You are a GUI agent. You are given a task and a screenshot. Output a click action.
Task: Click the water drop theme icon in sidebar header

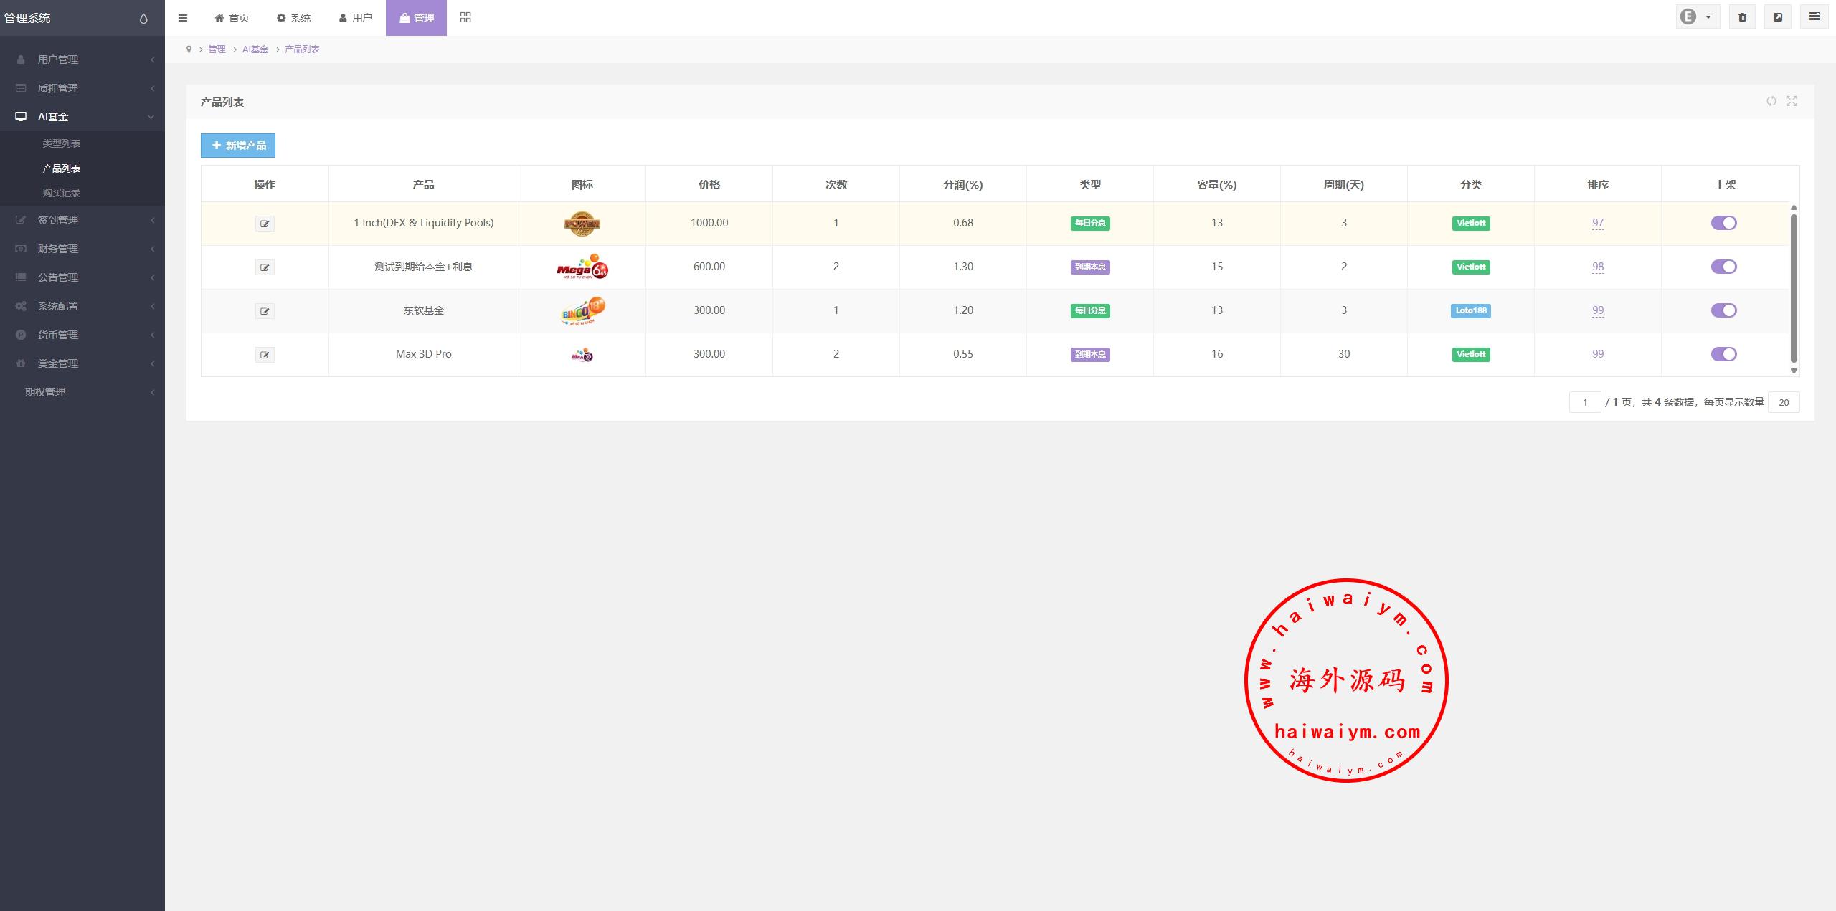point(143,19)
